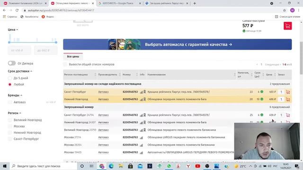Open Автоваз link in Veliky Novgorod 23759 row

click(103, 130)
